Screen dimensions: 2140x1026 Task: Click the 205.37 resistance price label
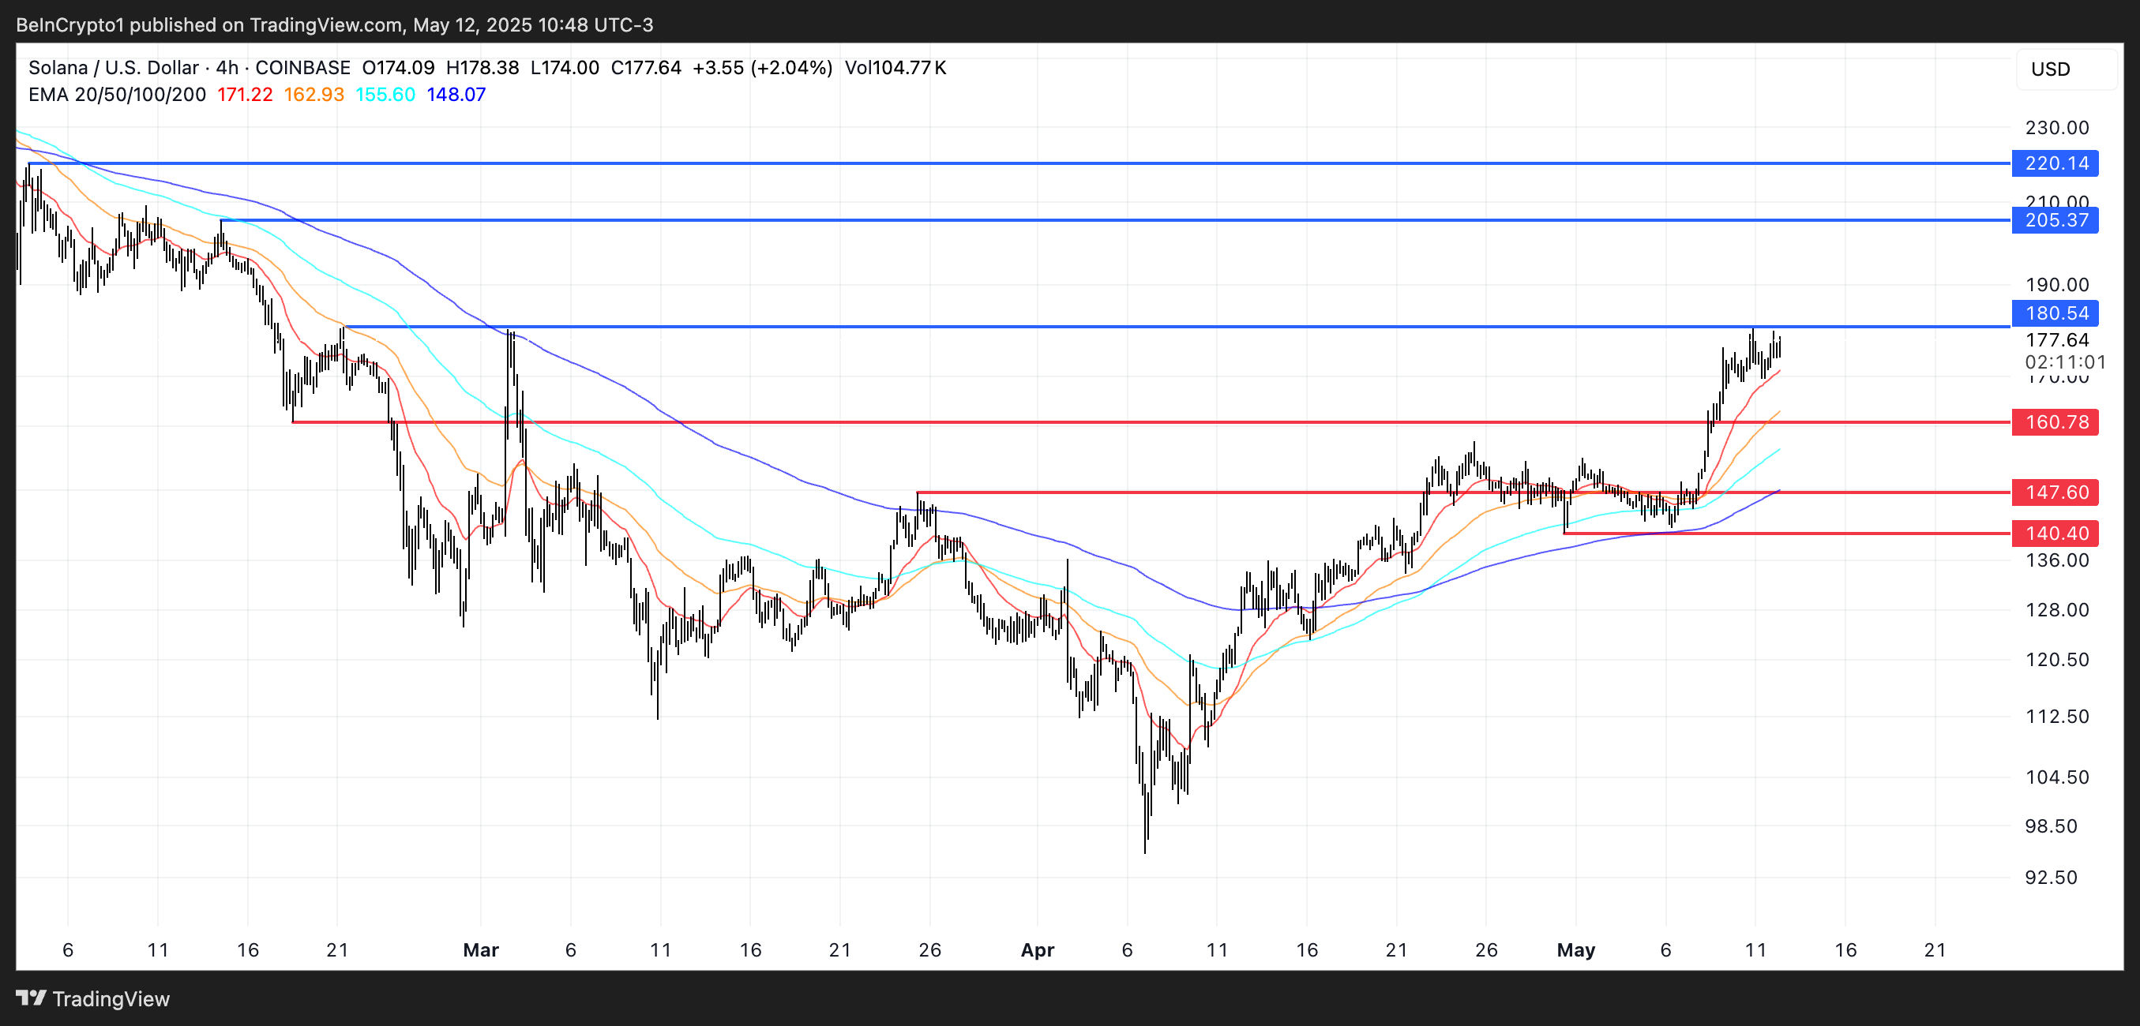[2056, 220]
